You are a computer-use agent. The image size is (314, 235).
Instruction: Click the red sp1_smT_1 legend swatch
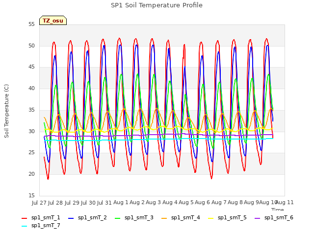pyautogui.click(x=24, y=218)
